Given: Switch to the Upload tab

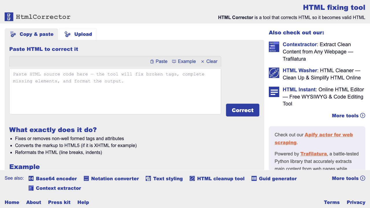Looking at the screenshot, I should coord(78,34).
